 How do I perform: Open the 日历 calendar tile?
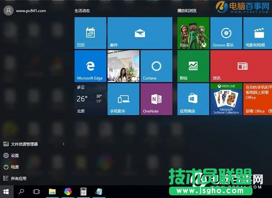(x=90, y=33)
